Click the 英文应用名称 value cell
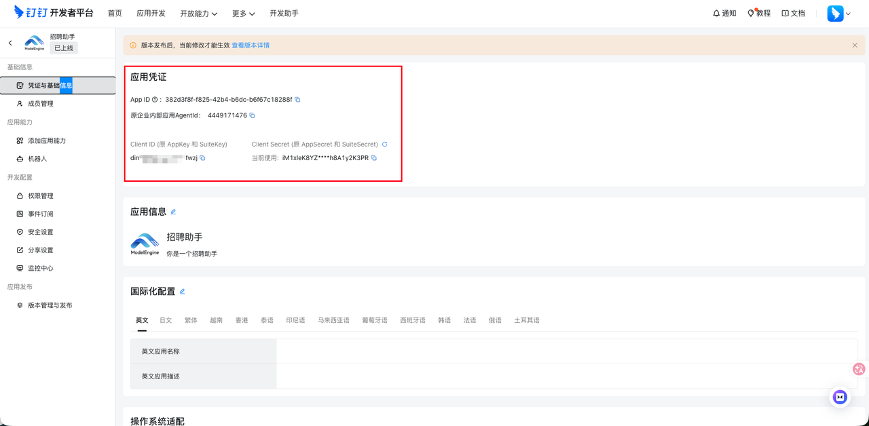The height and width of the screenshot is (426, 869). click(567, 351)
